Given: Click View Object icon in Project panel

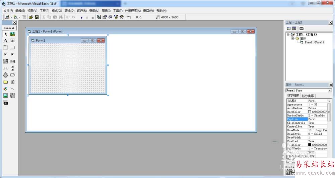Looking at the screenshot, I should click(294, 28).
